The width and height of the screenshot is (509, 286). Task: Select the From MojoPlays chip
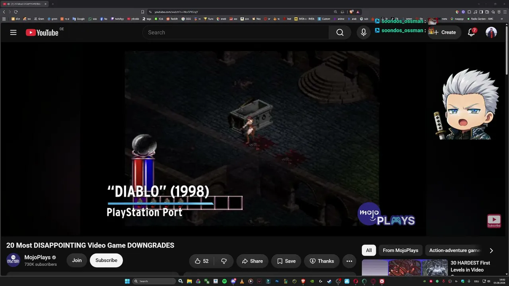(x=400, y=250)
